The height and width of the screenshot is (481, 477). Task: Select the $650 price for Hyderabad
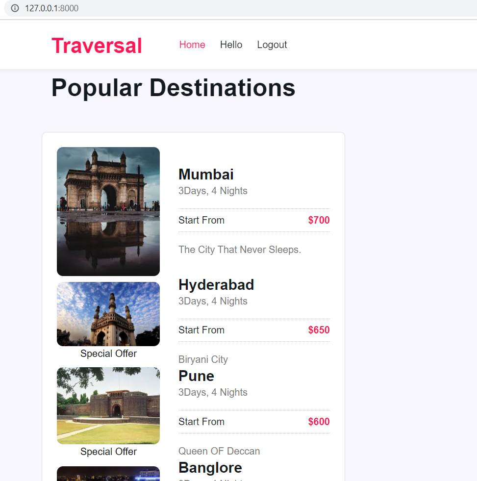click(319, 330)
